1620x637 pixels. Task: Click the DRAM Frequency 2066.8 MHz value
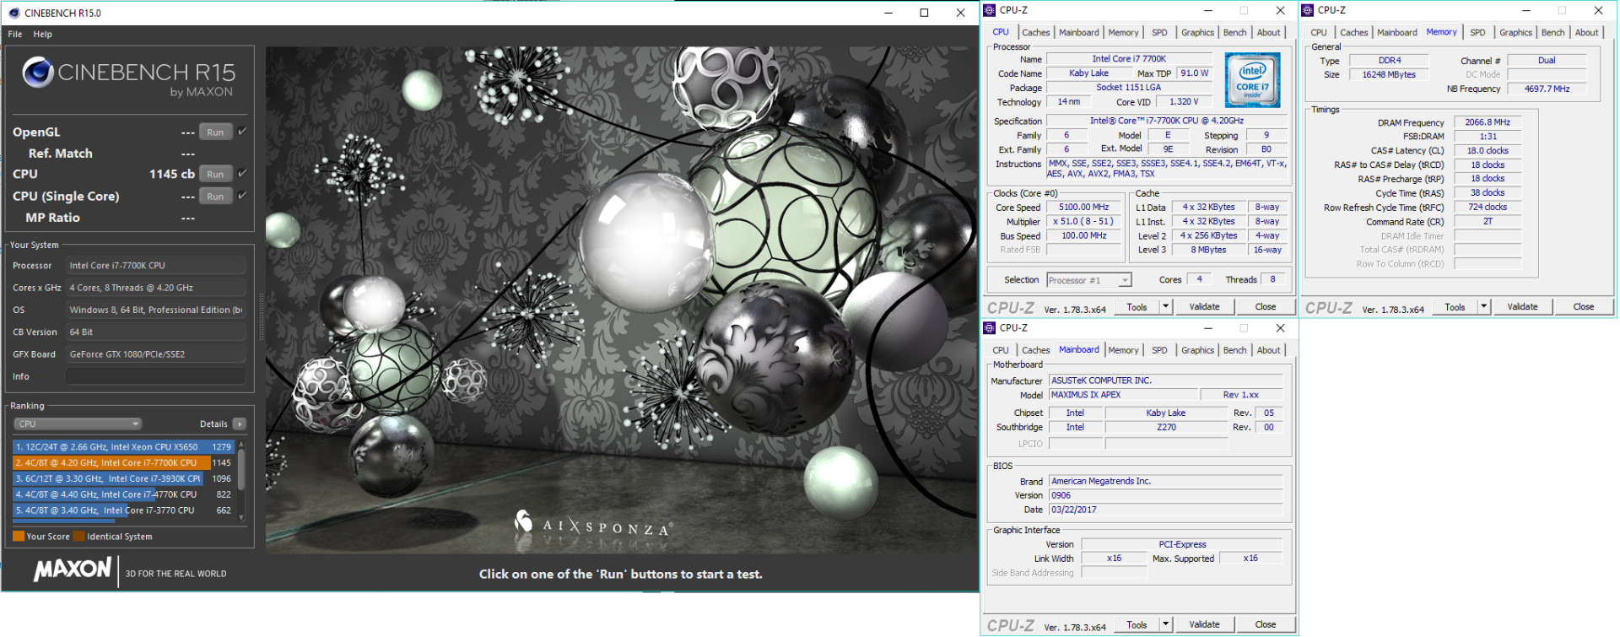1488,122
